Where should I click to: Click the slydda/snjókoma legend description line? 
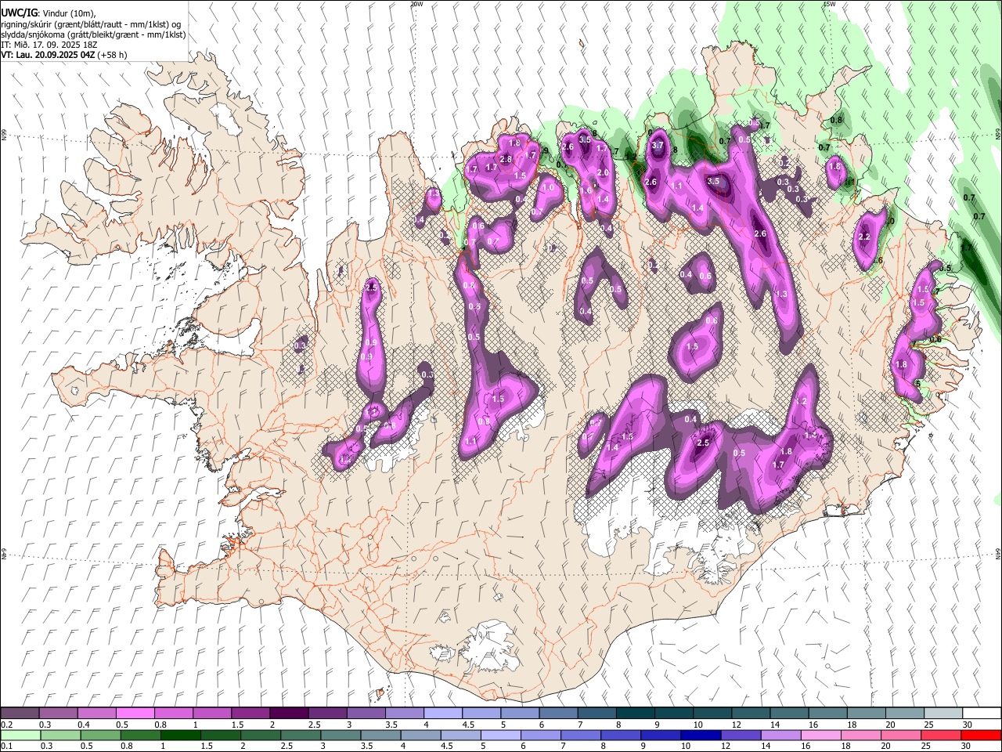coord(93,34)
